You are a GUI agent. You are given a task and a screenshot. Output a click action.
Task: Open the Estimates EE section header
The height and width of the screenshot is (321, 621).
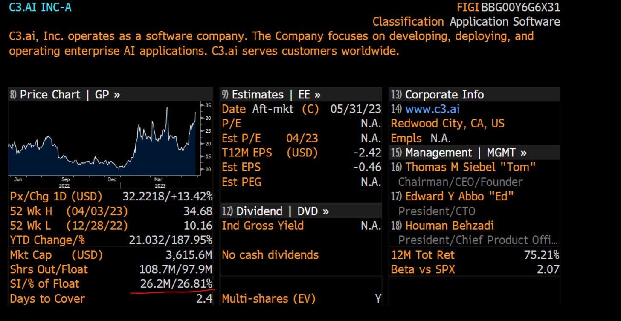(x=301, y=94)
